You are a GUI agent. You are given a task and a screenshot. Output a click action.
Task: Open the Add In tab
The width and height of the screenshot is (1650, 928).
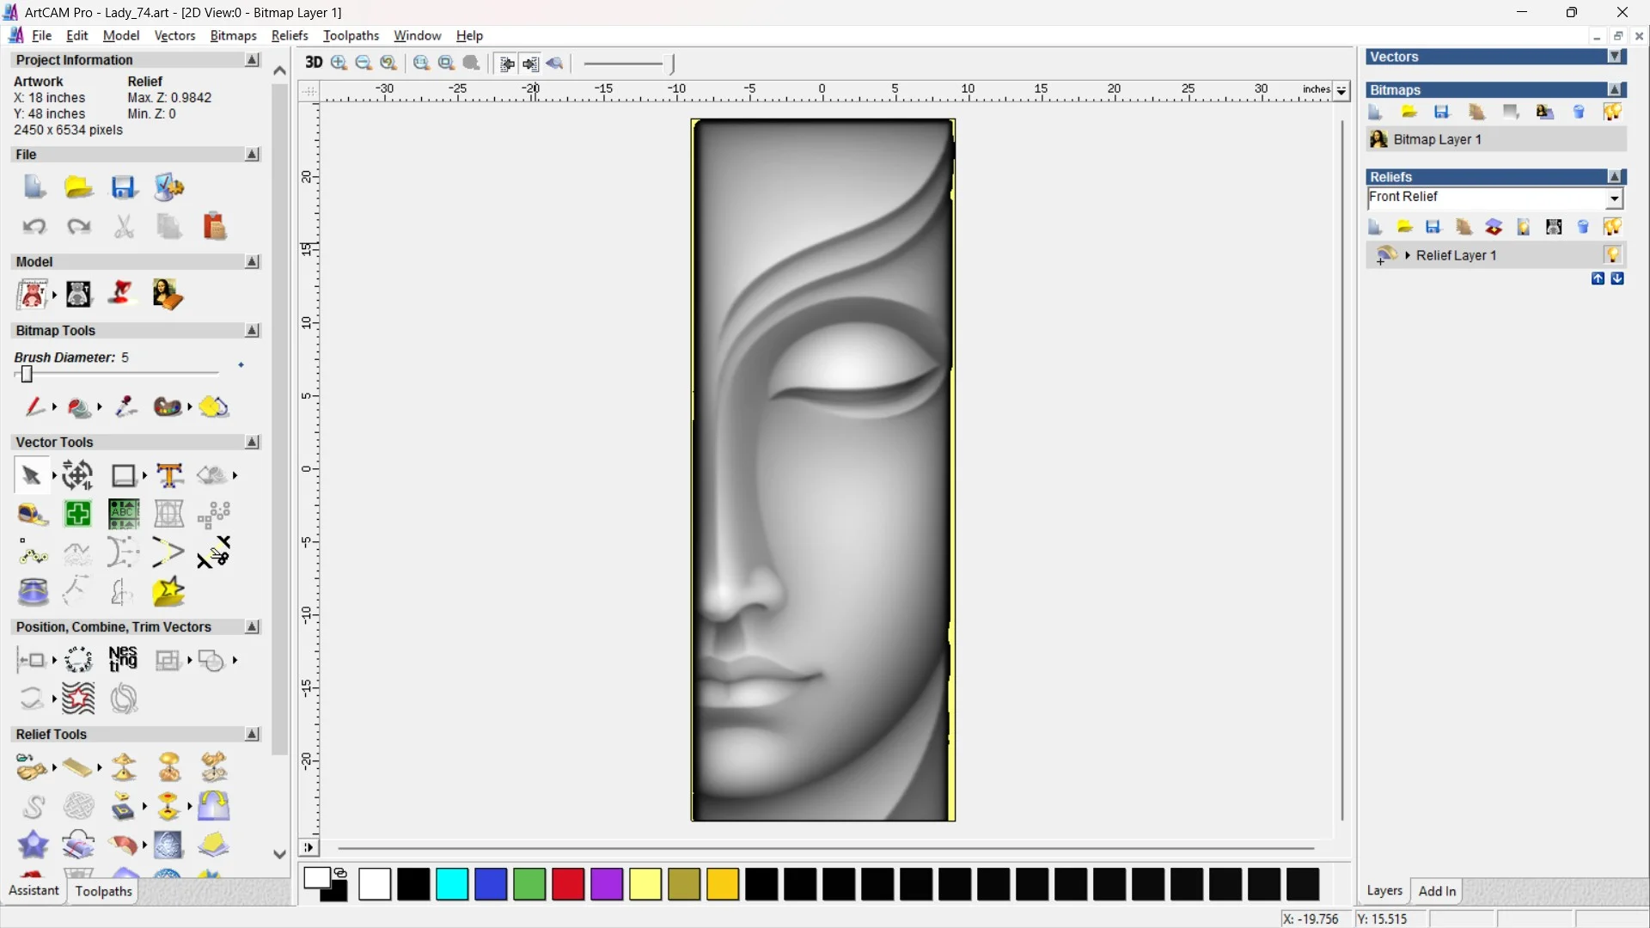click(x=1437, y=891)
